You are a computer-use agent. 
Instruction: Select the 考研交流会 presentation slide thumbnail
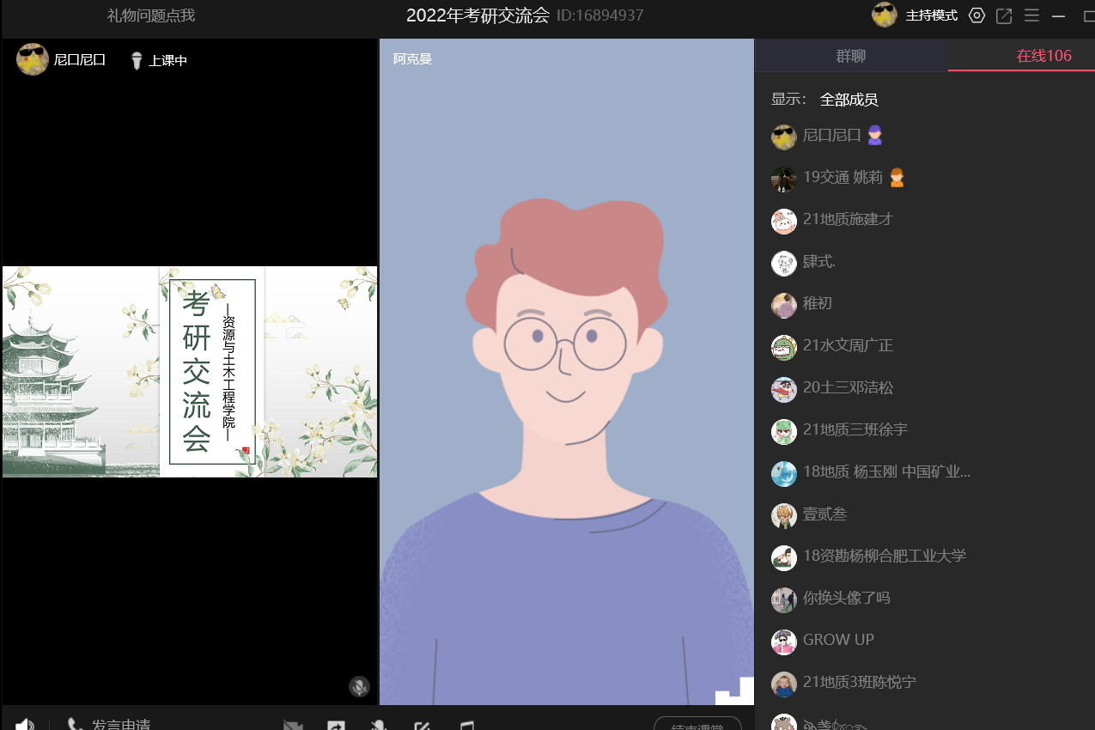(190, 371)
